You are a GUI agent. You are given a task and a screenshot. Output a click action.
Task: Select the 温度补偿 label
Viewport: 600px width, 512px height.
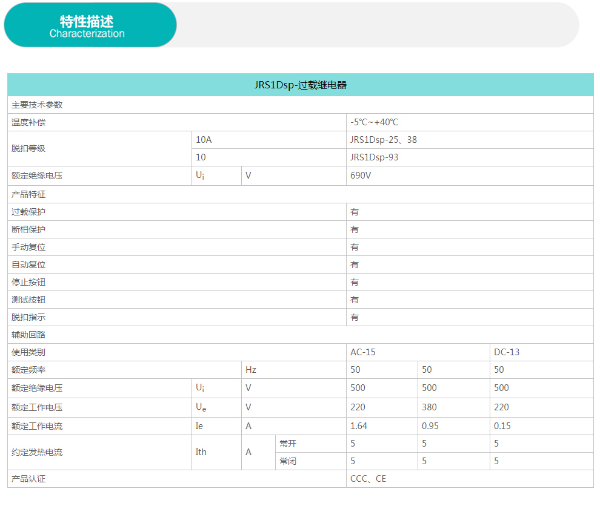(x=28, y=122)
